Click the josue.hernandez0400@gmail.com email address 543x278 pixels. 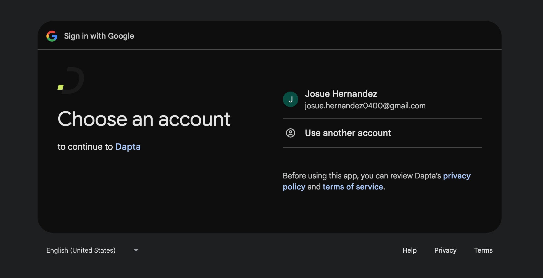tap(365, 106)
